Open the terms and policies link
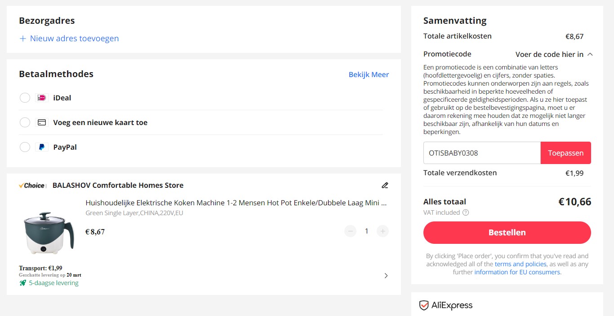This screenshot has height=316, width=614. pyautogui.click(x=520, y=264)
